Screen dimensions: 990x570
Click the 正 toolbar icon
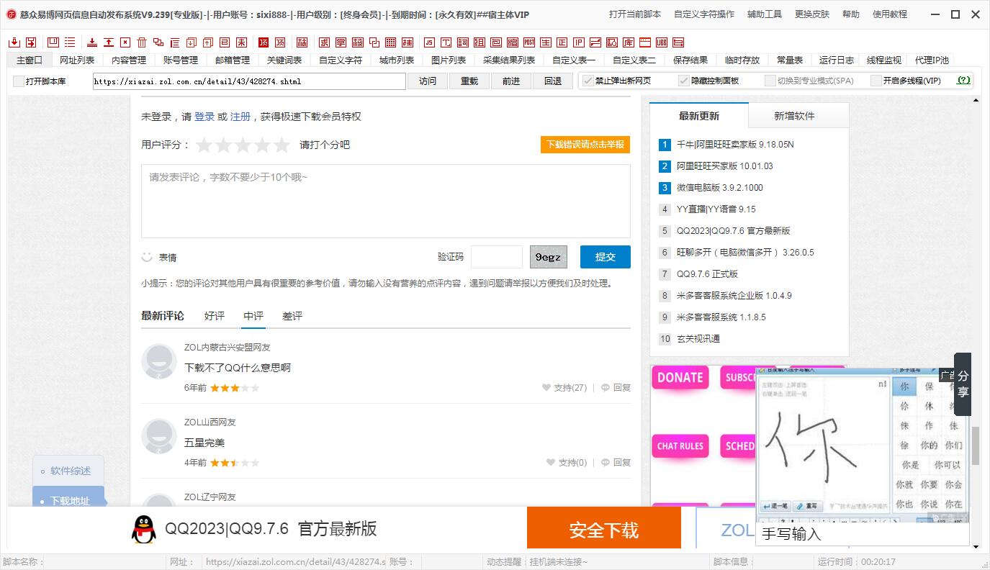coord(562,42)
